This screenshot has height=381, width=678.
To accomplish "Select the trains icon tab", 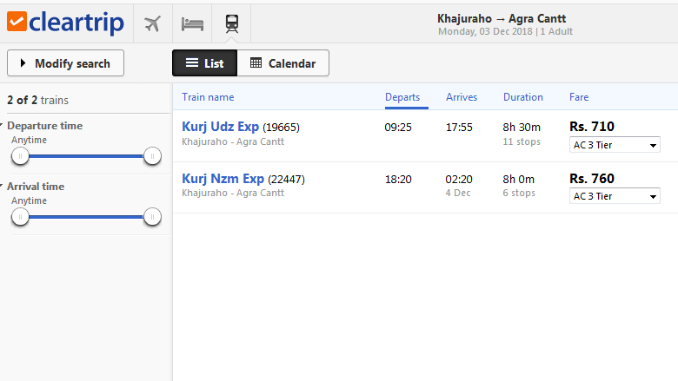I will point(232,23).
